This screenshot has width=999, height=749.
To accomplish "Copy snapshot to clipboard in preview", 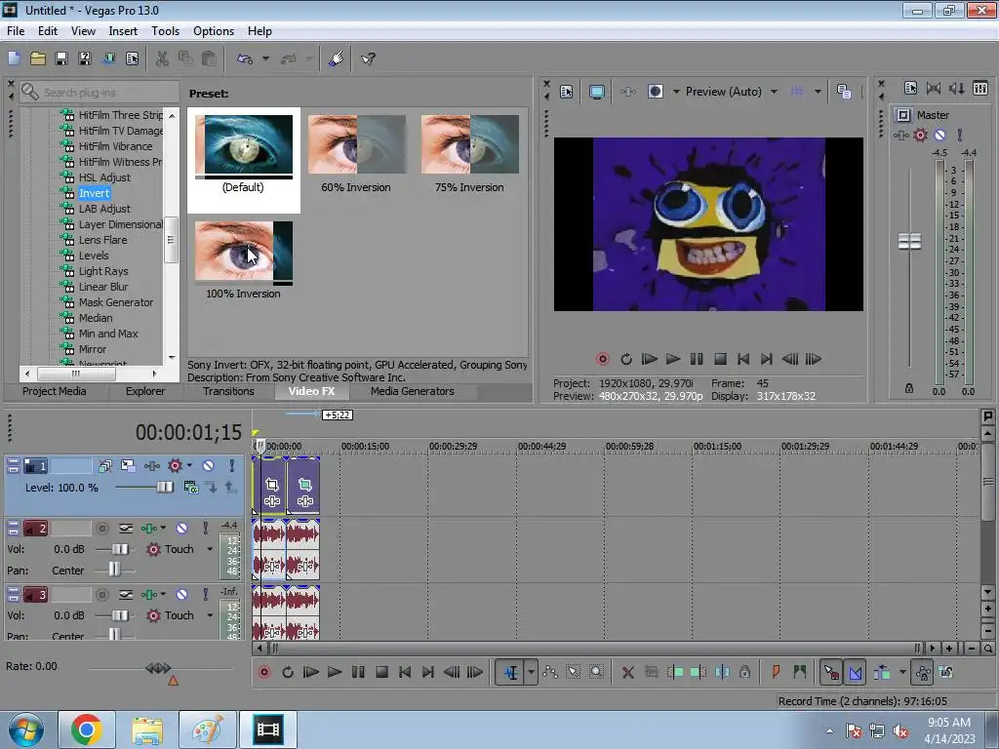I will click(844, 92).
